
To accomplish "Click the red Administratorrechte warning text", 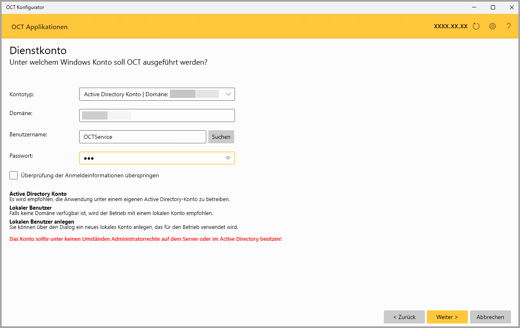I will [x=146, y=239].
